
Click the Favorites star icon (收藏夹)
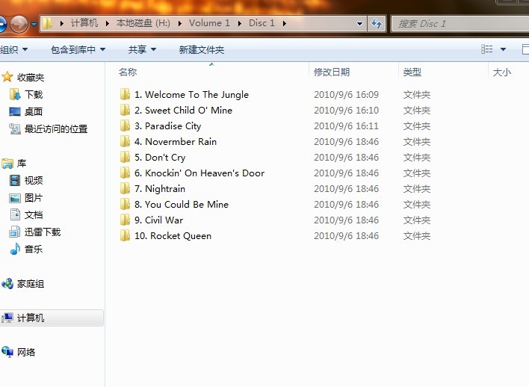[7, 77]
